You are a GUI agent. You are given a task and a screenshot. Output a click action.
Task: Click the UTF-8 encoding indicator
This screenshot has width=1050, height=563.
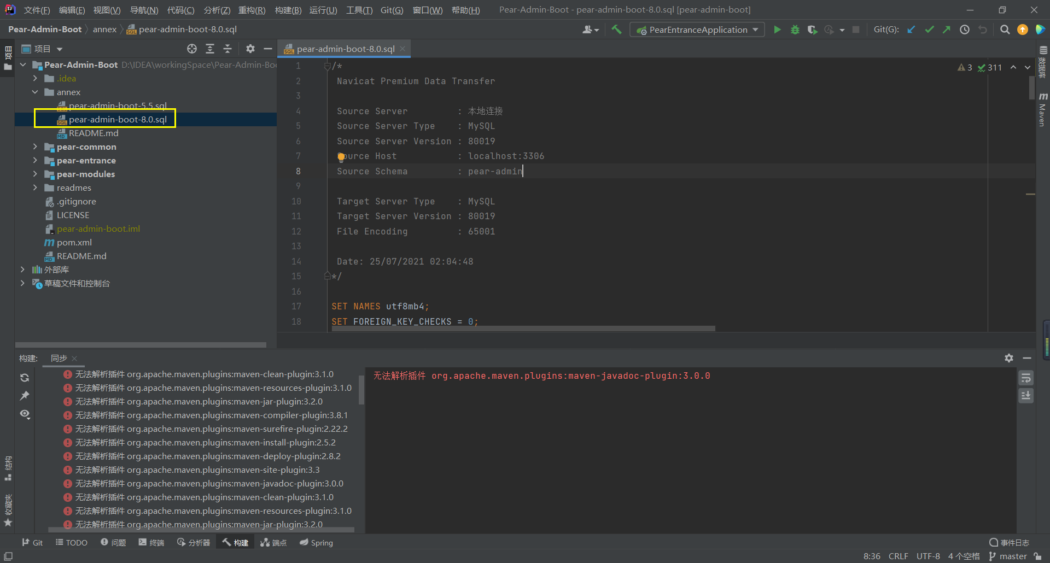coord(928,556)
